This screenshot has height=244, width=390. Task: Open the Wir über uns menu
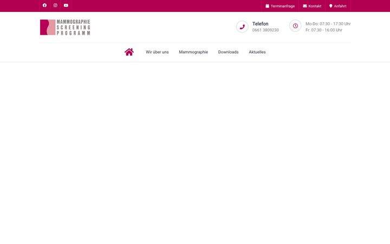[157, 52]
